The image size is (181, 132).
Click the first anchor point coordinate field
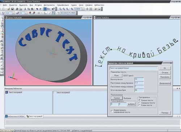coord(114,104)
